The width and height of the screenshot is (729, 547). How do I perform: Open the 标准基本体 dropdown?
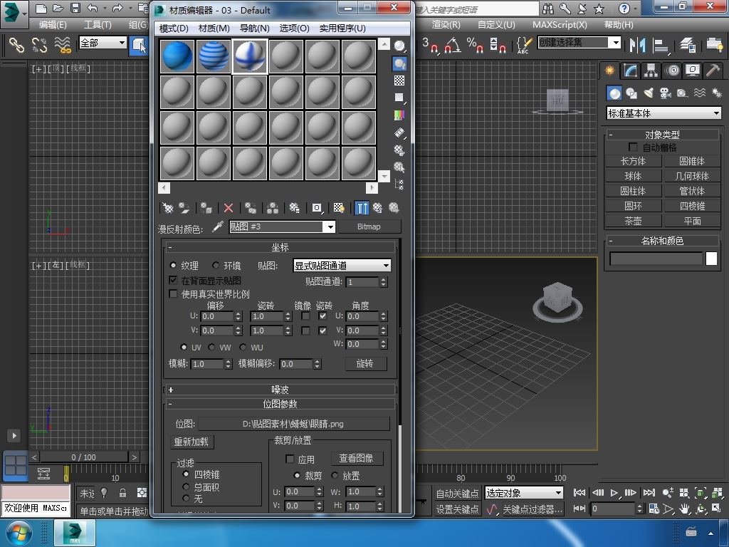click(664, 113)
